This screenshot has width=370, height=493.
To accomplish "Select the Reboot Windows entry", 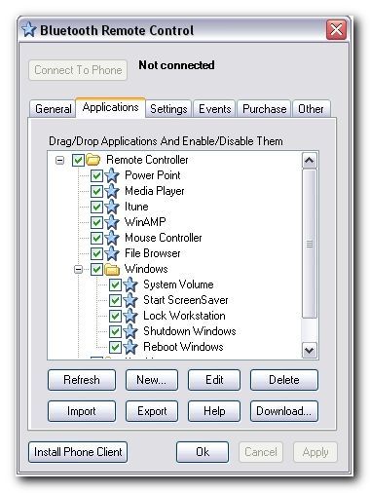I will coord(183,347).
